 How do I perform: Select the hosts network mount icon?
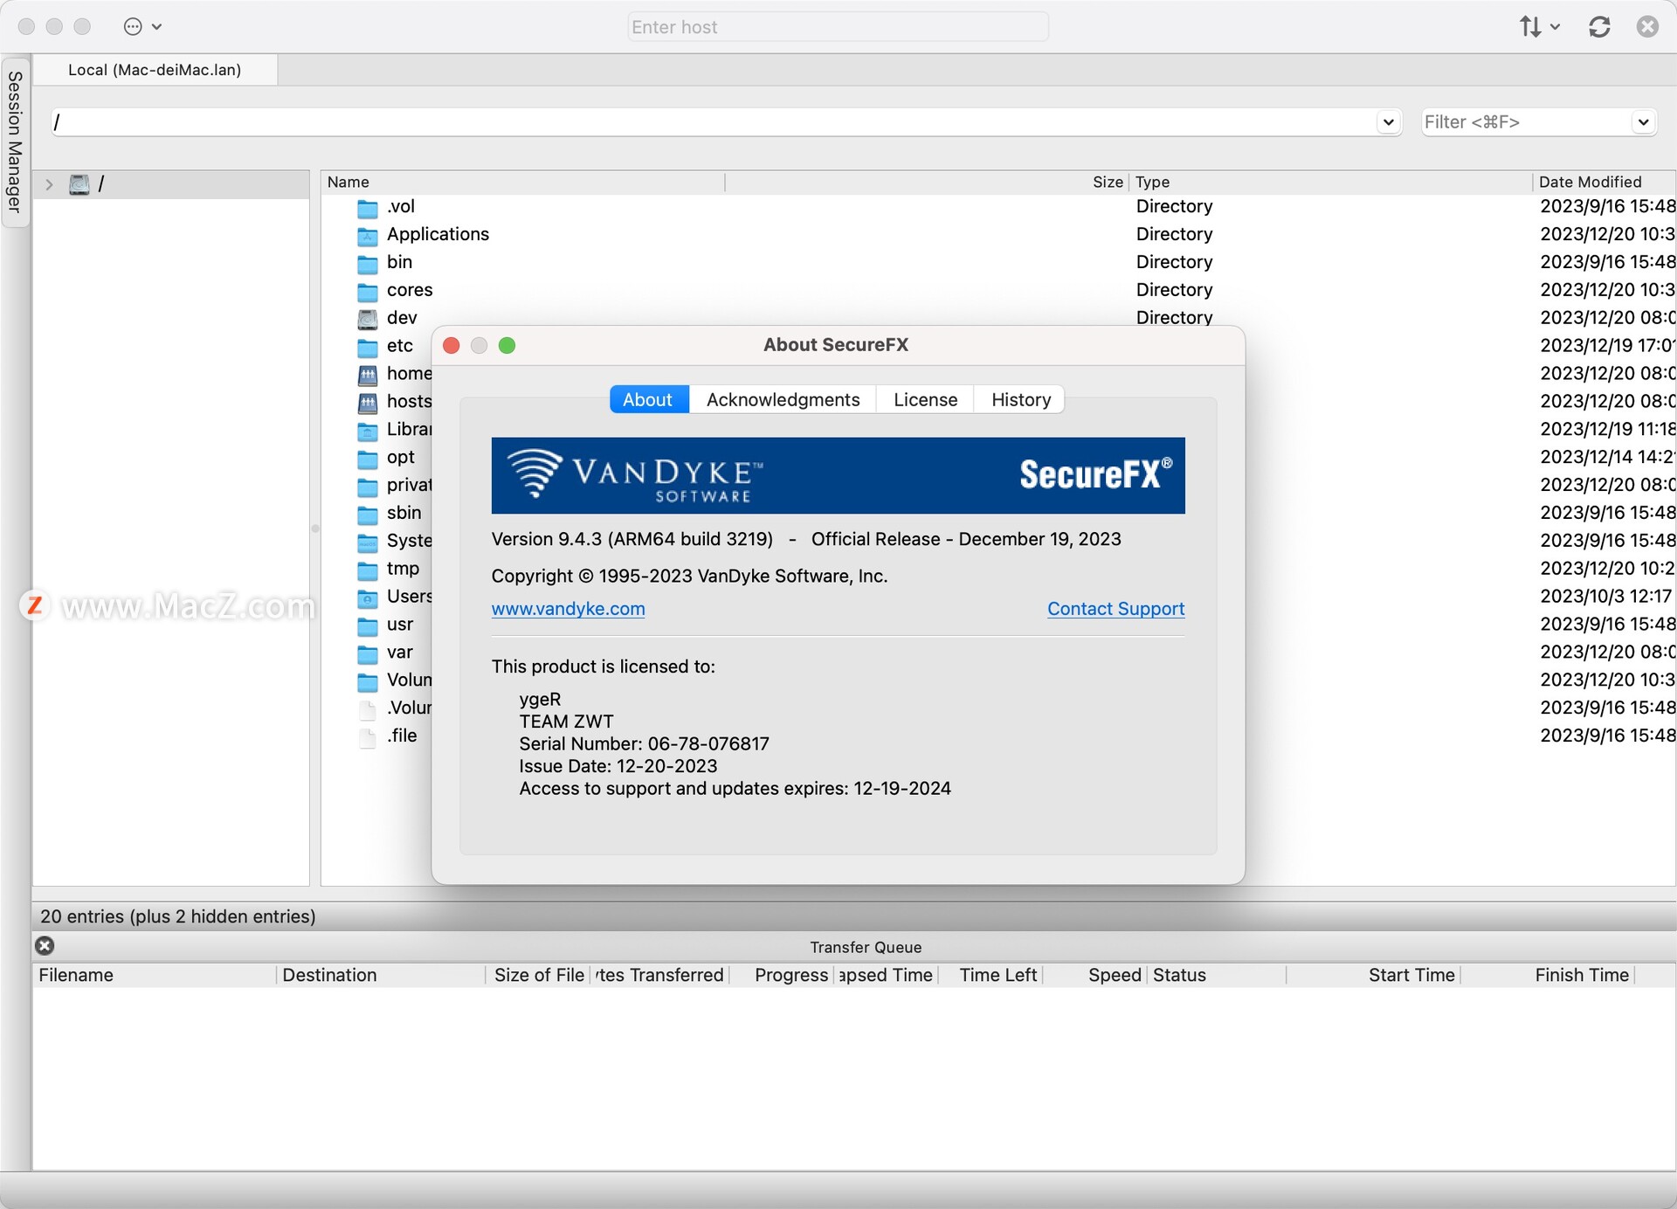point(368,403)
